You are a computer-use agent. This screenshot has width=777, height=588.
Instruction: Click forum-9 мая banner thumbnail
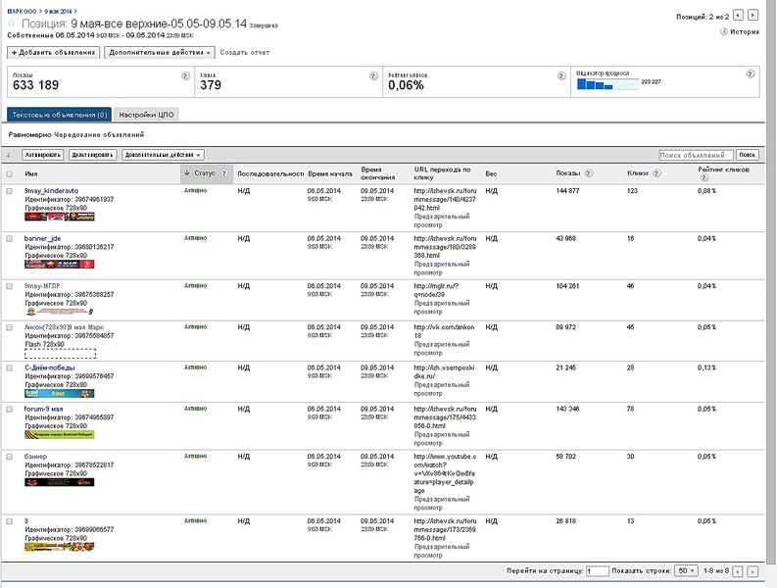(60, 435)
